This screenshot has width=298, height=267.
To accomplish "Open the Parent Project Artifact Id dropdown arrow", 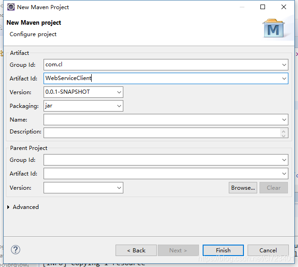I will point(284,174).
